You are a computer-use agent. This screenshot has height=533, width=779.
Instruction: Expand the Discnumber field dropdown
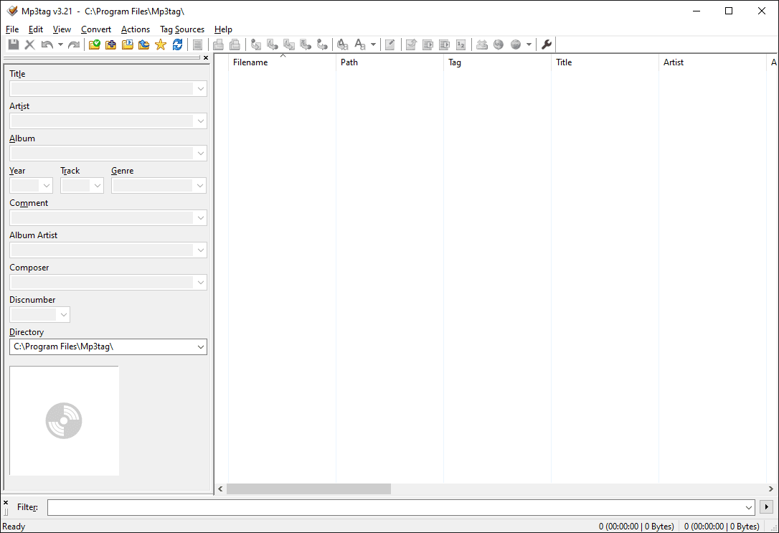click(64, 315)
